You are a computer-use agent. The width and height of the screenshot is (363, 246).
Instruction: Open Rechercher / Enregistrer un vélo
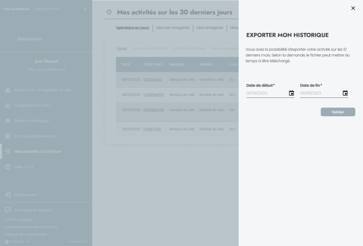pos(43,90)
